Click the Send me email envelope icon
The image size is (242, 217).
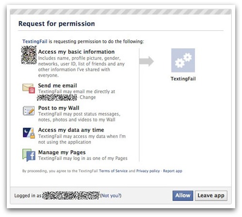29,88
